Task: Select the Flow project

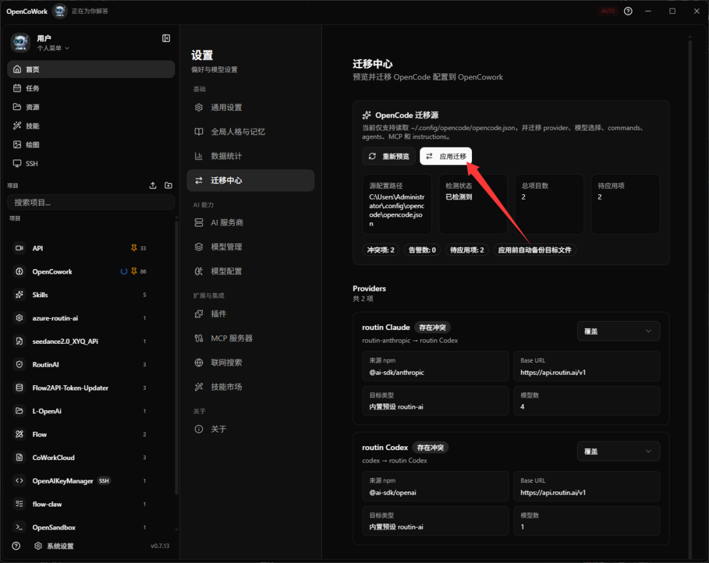Action: tap(91, 434)
